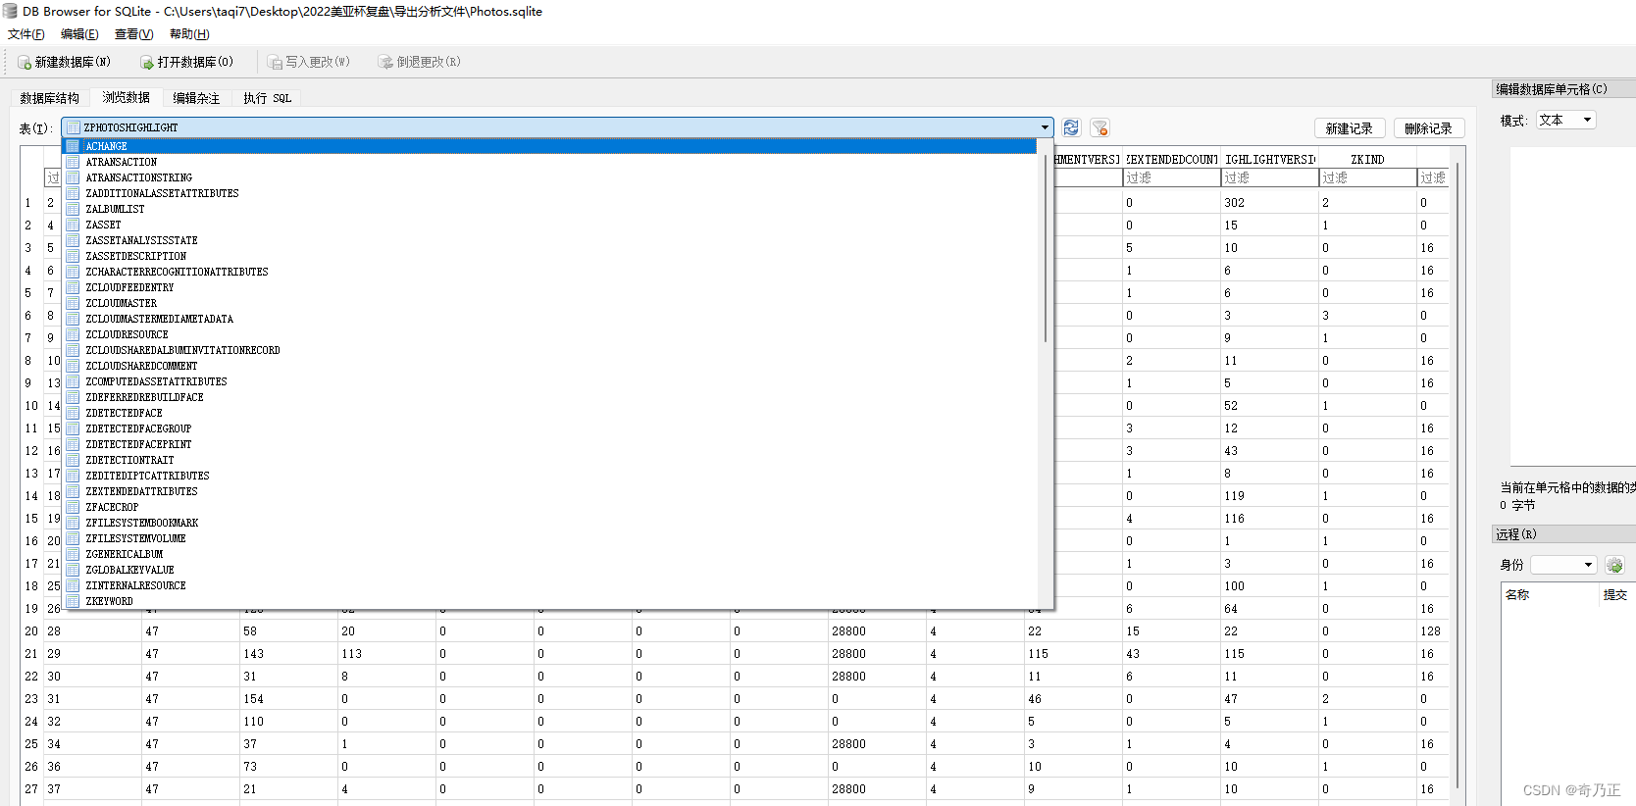Open the 模式 文本 dropdown
This screenshot has height=806, width=1636.
pyautogui.click(x=1566, y=120)
